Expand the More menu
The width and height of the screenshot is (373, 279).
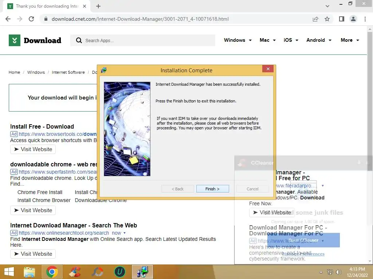[x=350, y=40]
